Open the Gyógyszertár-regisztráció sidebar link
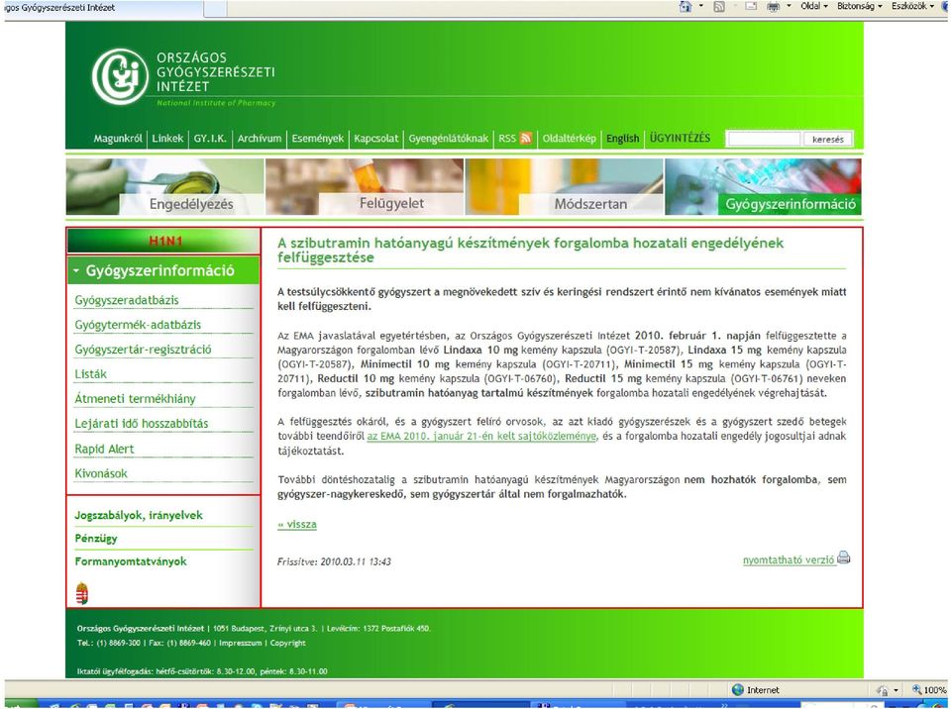The image size is (951, 709). point(143,350)
